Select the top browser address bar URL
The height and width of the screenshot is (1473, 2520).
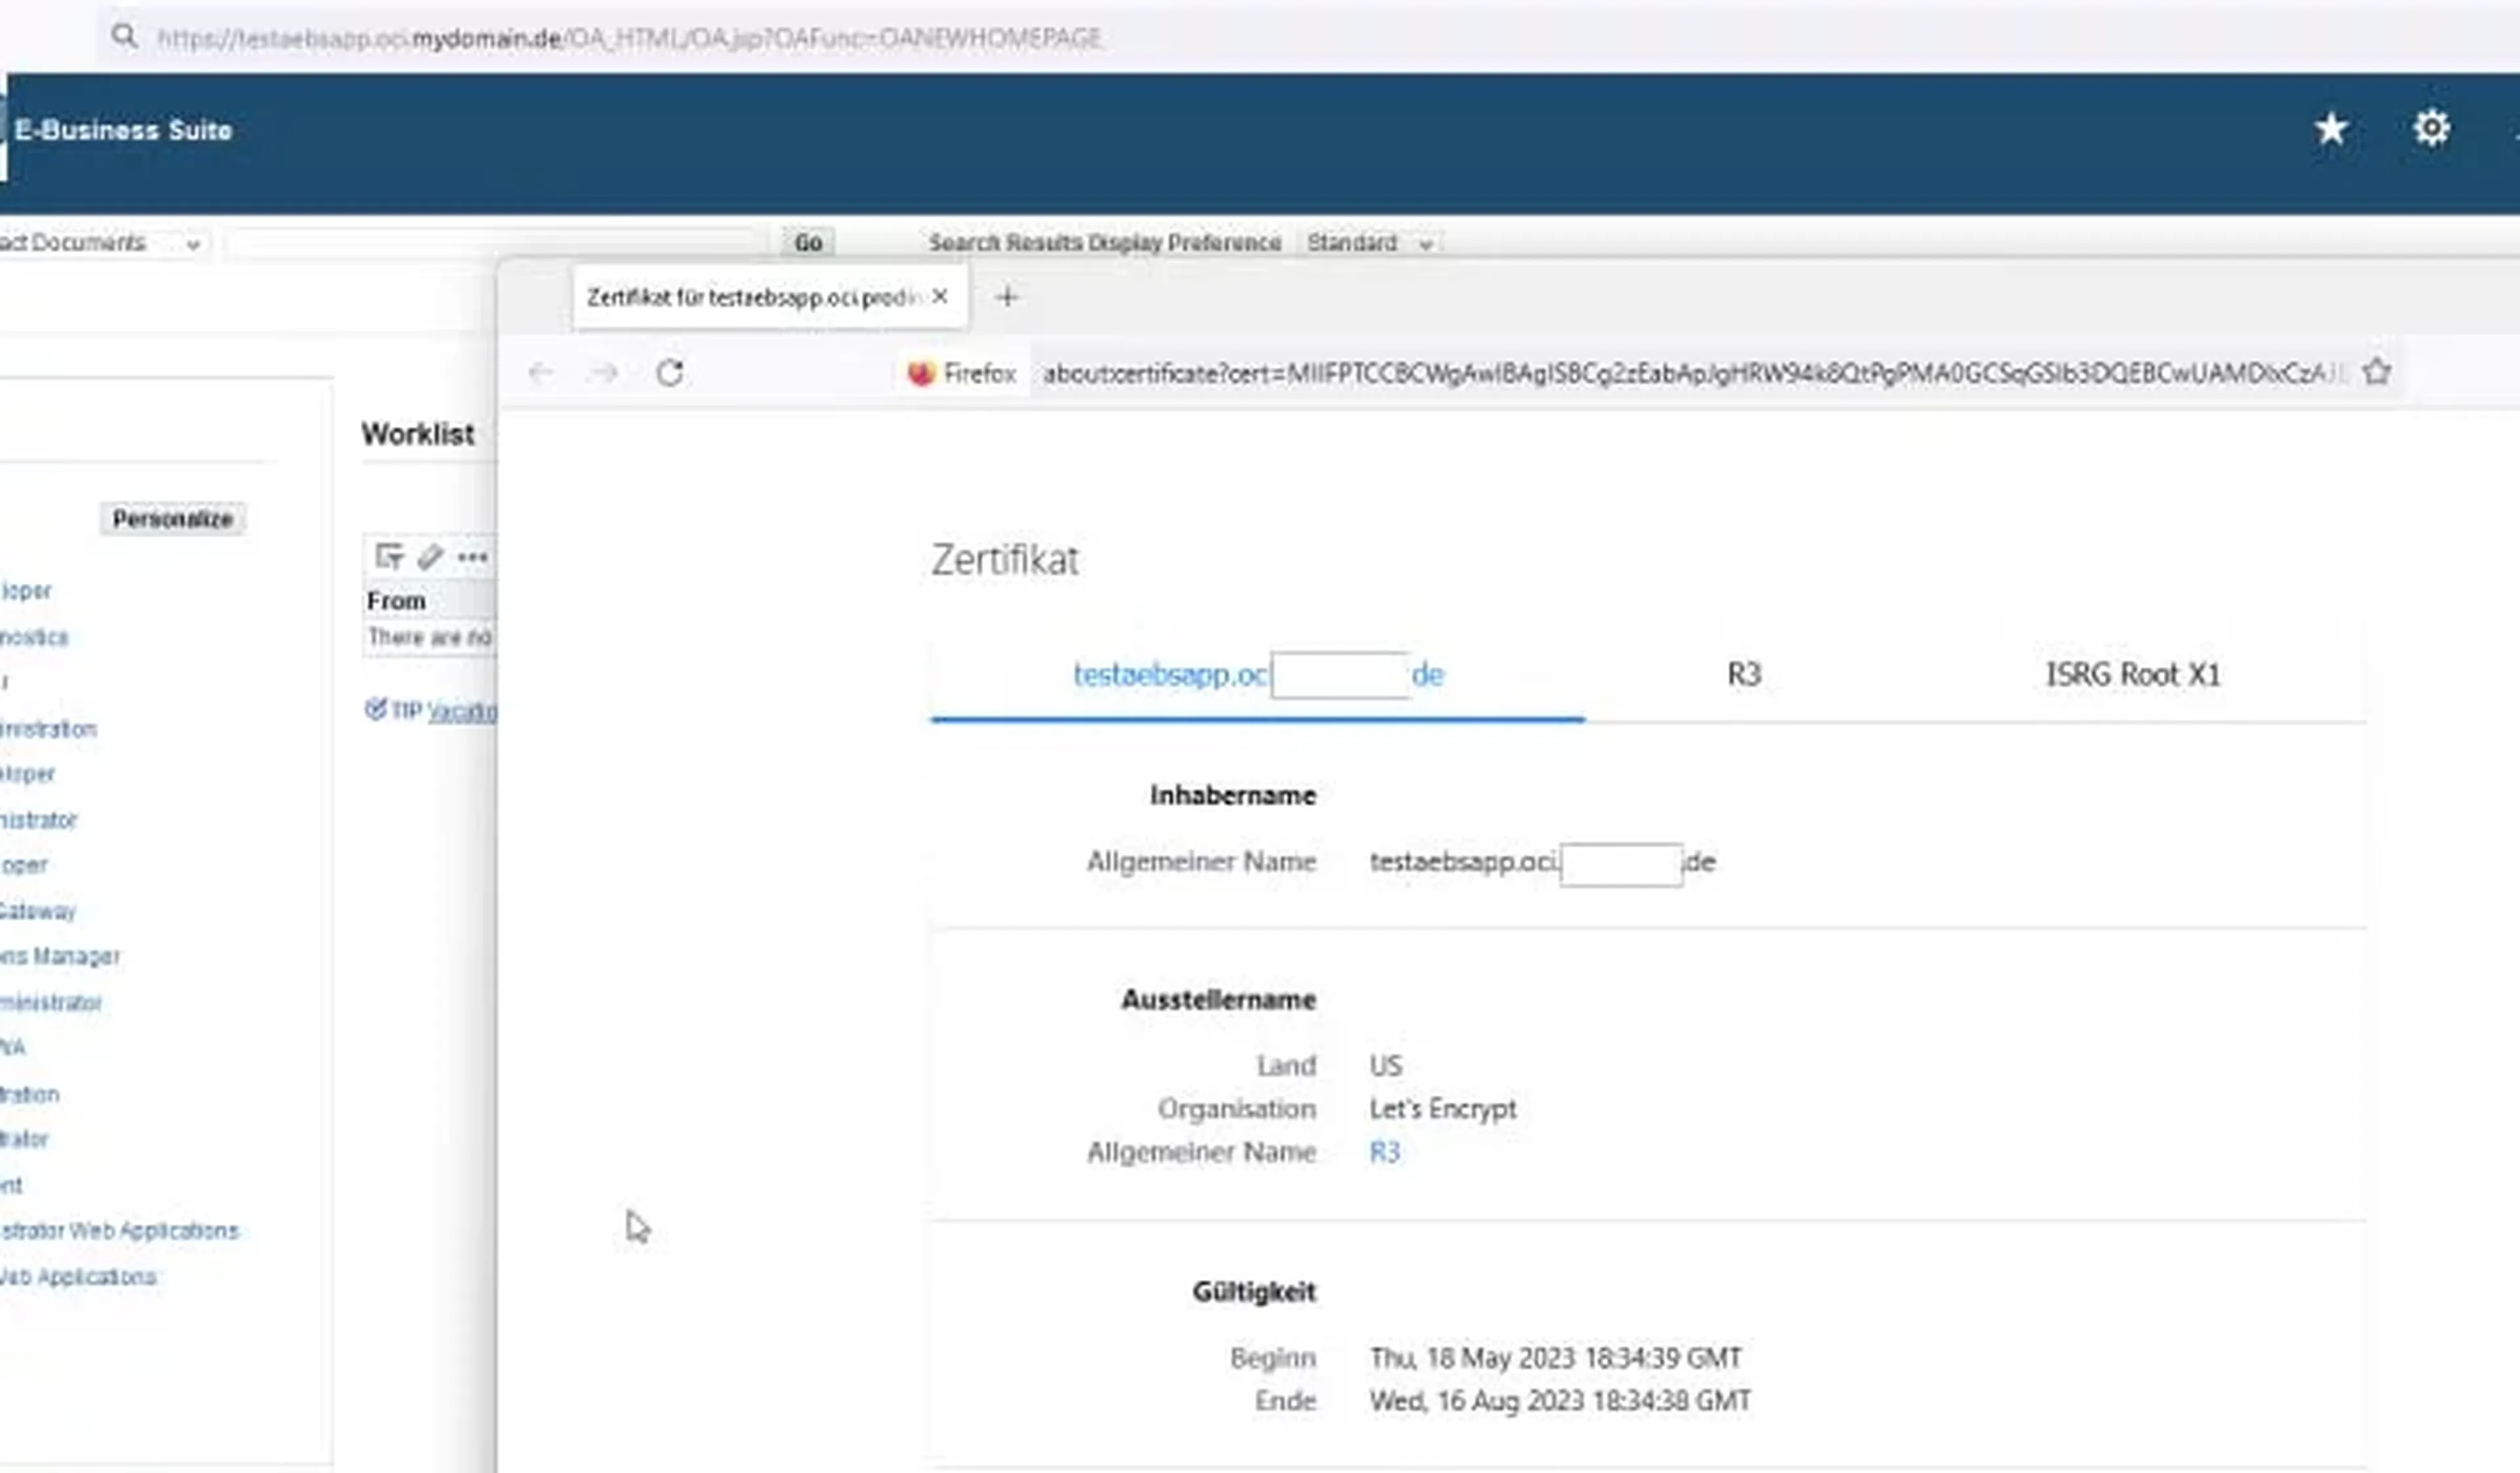[x=630, y=38]
